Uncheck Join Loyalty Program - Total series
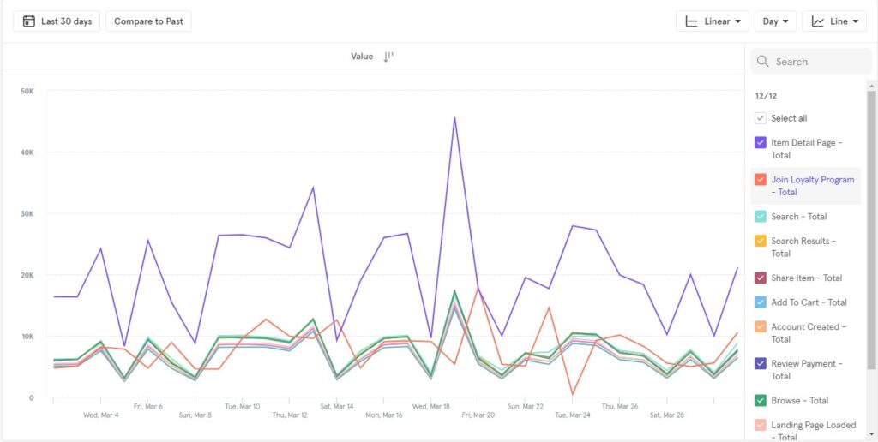878x442 pixels. [x=760, y=180]
